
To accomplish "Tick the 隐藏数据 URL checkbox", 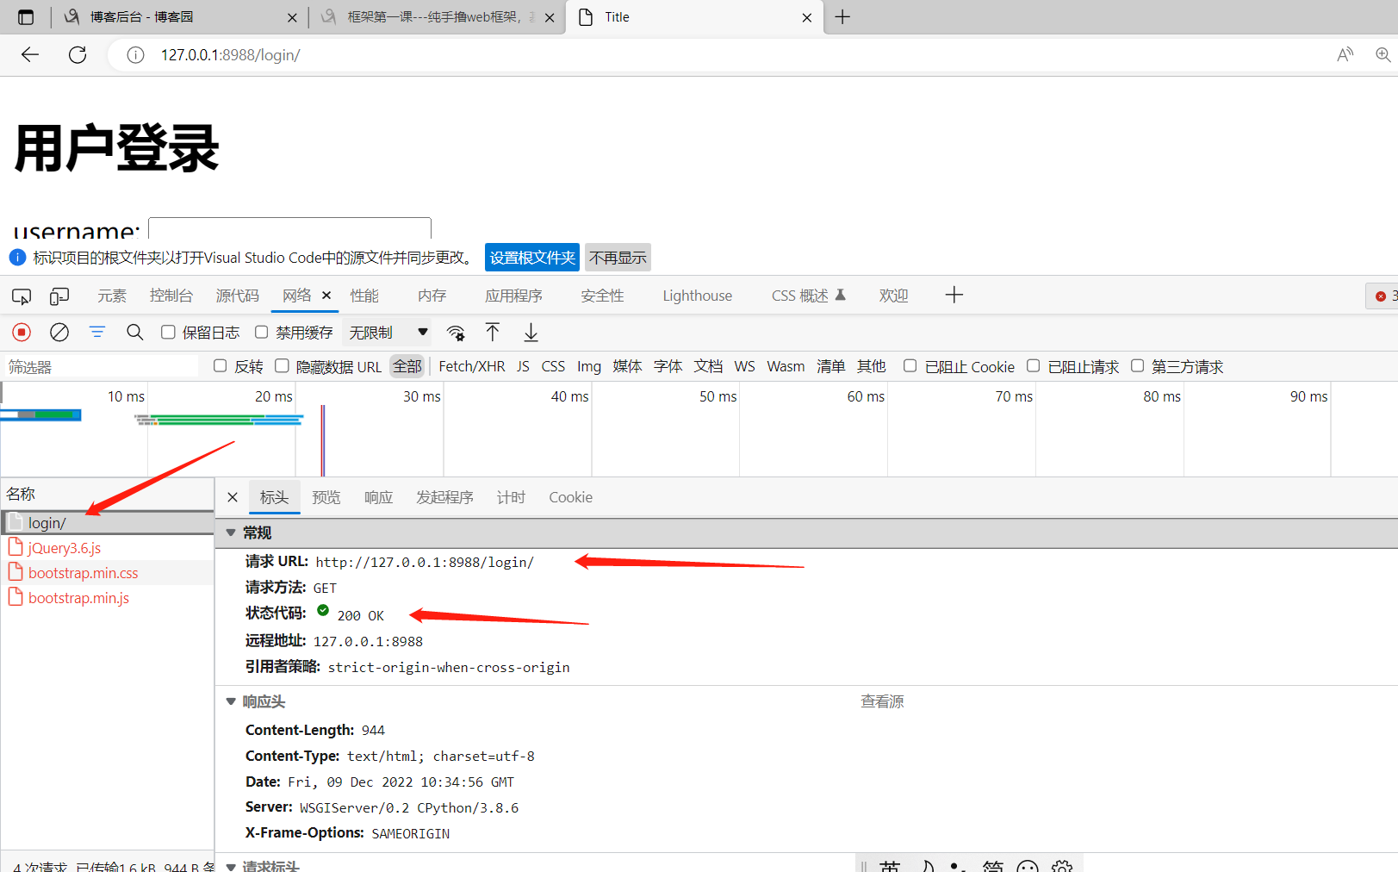I will pos(282,366).
